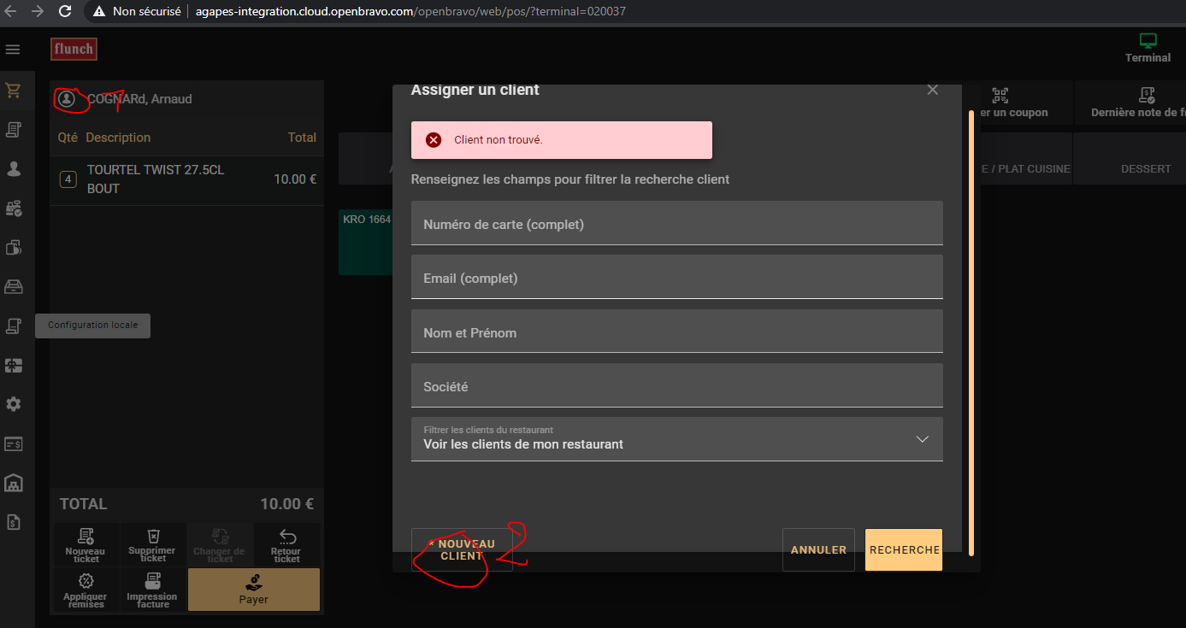Screen dimensions: 1186x628
Task: Select the KRO 1664 product tile
Action: point(366,242)
